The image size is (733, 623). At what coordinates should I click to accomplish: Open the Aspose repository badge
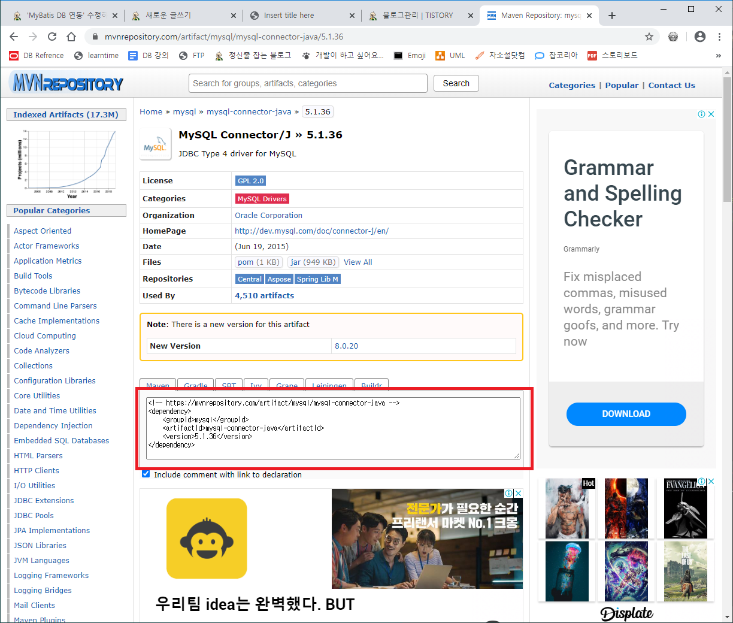click(x=279, y=279)
